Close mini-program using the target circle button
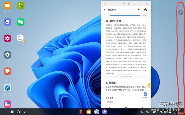 click(146, 10)
